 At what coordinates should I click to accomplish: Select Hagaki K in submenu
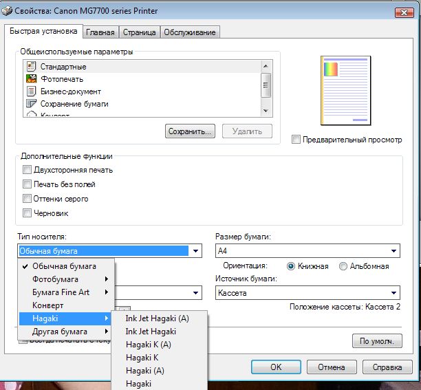[x=159, y=358]
